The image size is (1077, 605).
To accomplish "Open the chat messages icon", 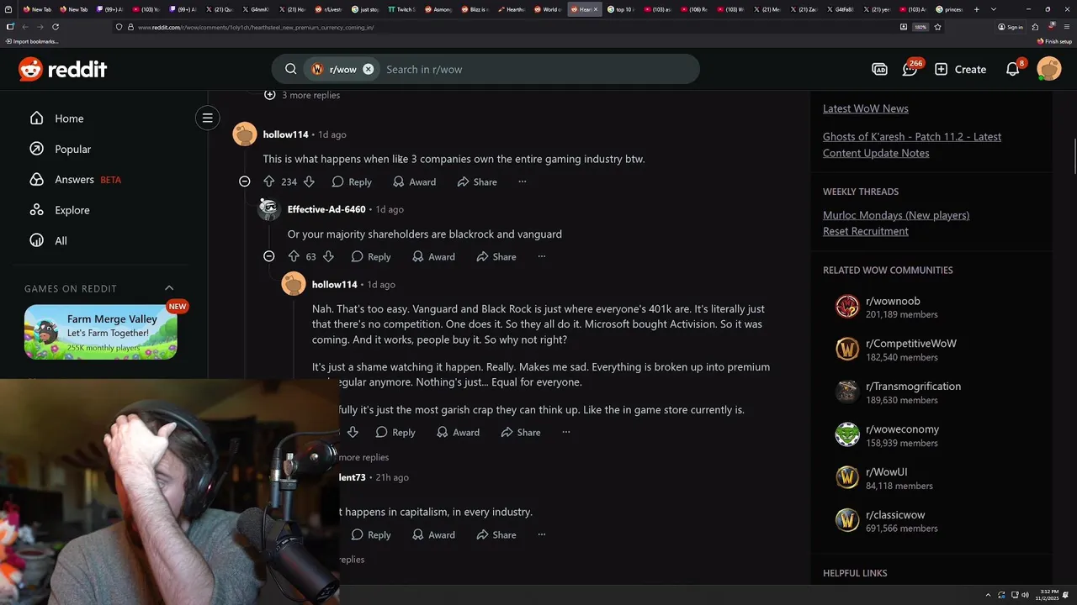I will [910, 69].
